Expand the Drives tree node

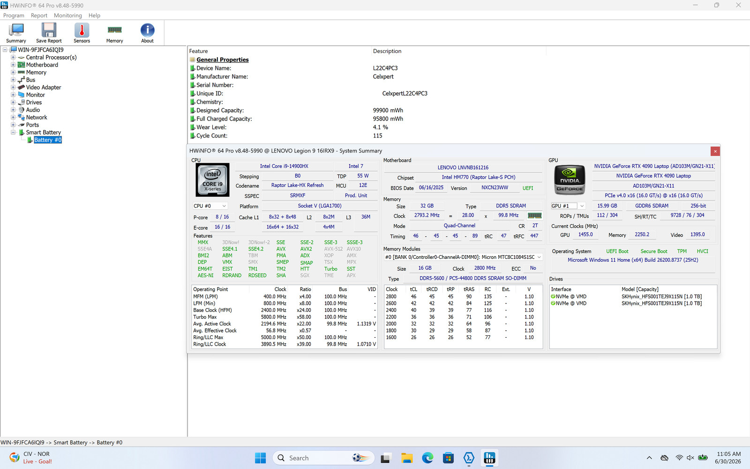click(13, 102)
